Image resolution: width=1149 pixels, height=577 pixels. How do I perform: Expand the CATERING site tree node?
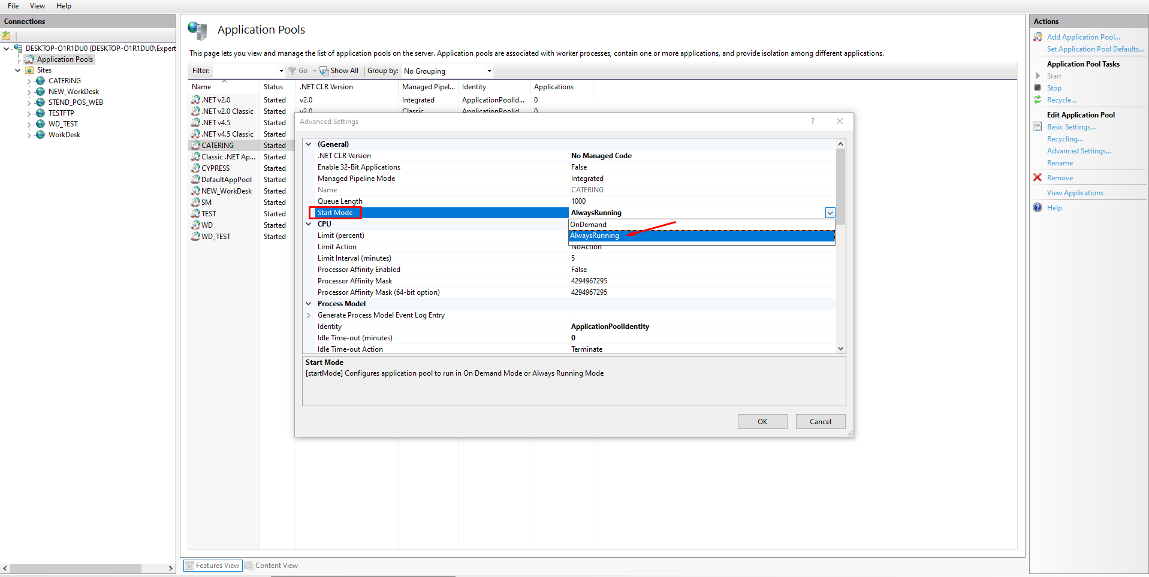pyautogui.click(x=29, y=81)
